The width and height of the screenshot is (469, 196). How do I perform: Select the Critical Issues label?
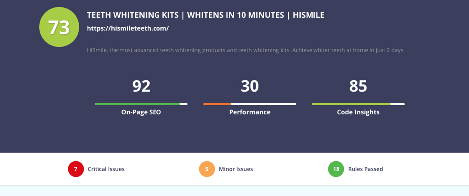coord(106,169)
